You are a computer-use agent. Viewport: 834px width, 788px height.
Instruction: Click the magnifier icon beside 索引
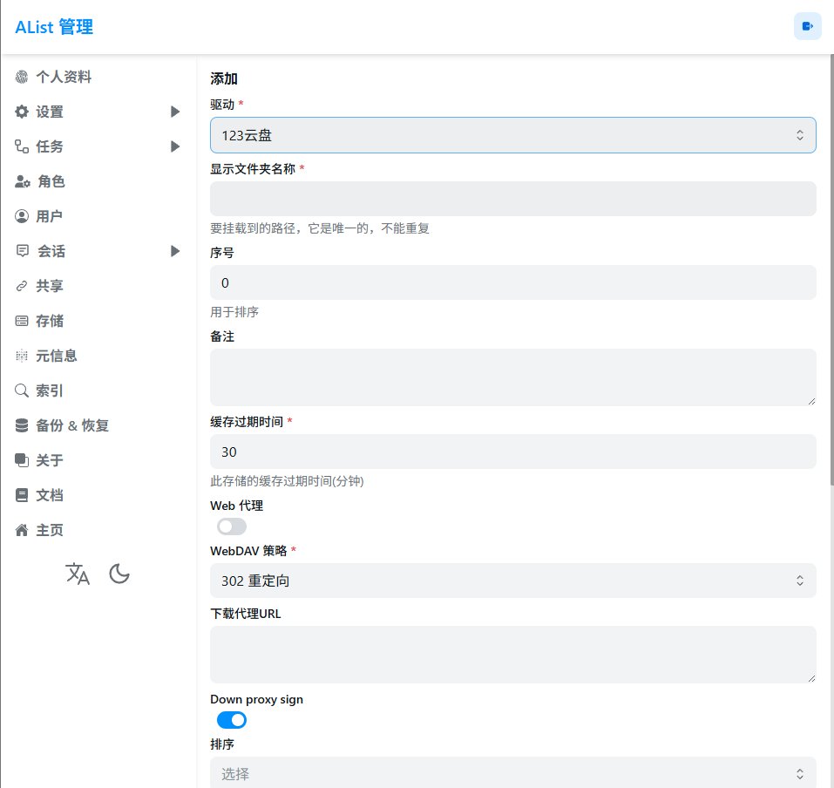pyautogui.click(x=22, y=391)
